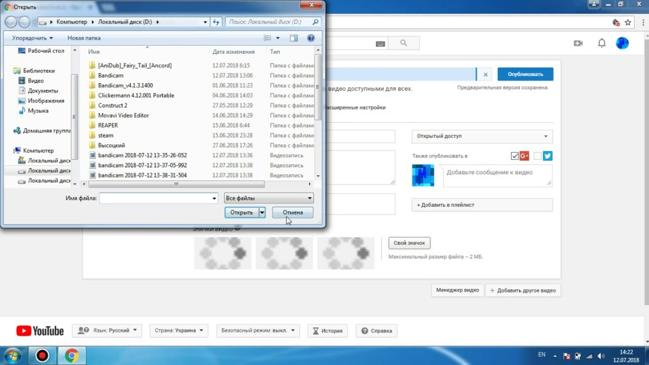Open dialog help with the question mark icon
The height and width of the screenshot is (365, 649).
click(x=311, y=38)
